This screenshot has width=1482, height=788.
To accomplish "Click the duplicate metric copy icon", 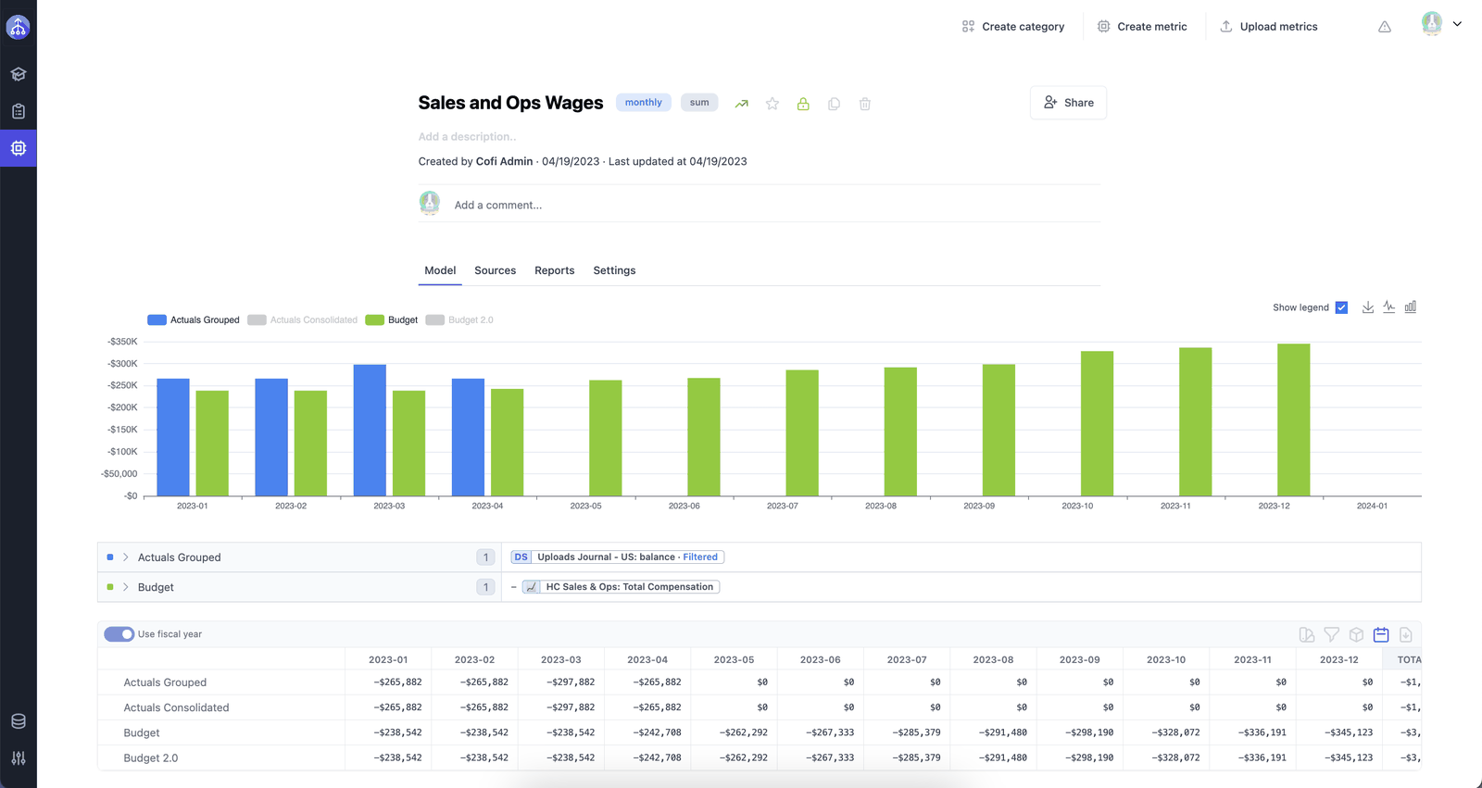I will tap(834, 104).
